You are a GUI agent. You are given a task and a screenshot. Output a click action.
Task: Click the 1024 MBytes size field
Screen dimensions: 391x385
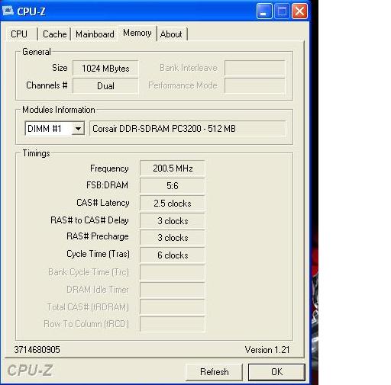click(105, 68)
